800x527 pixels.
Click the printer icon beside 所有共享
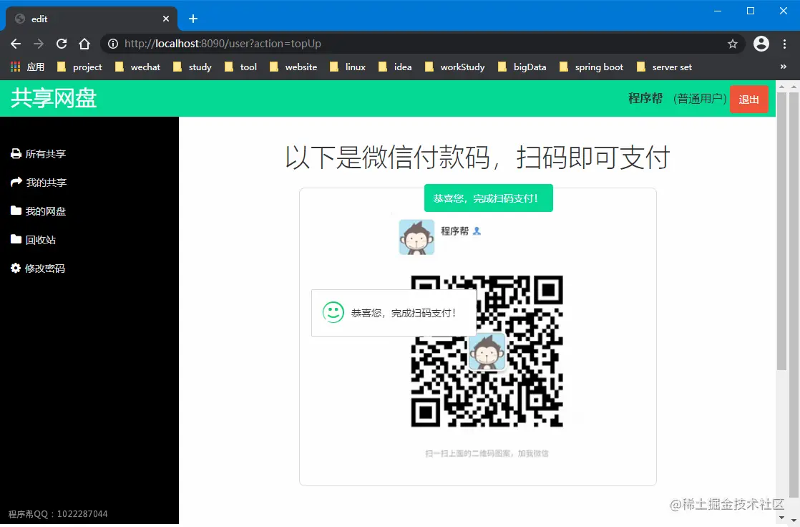click(x=16, y=154)
